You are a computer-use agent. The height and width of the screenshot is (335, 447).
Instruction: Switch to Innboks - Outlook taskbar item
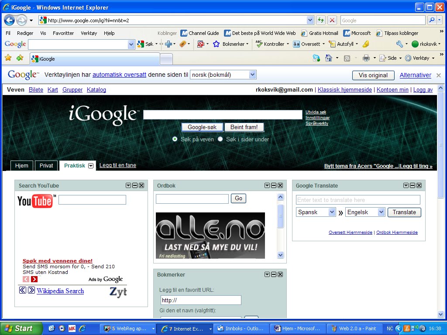pyautogui.click(x=241, y=328)
